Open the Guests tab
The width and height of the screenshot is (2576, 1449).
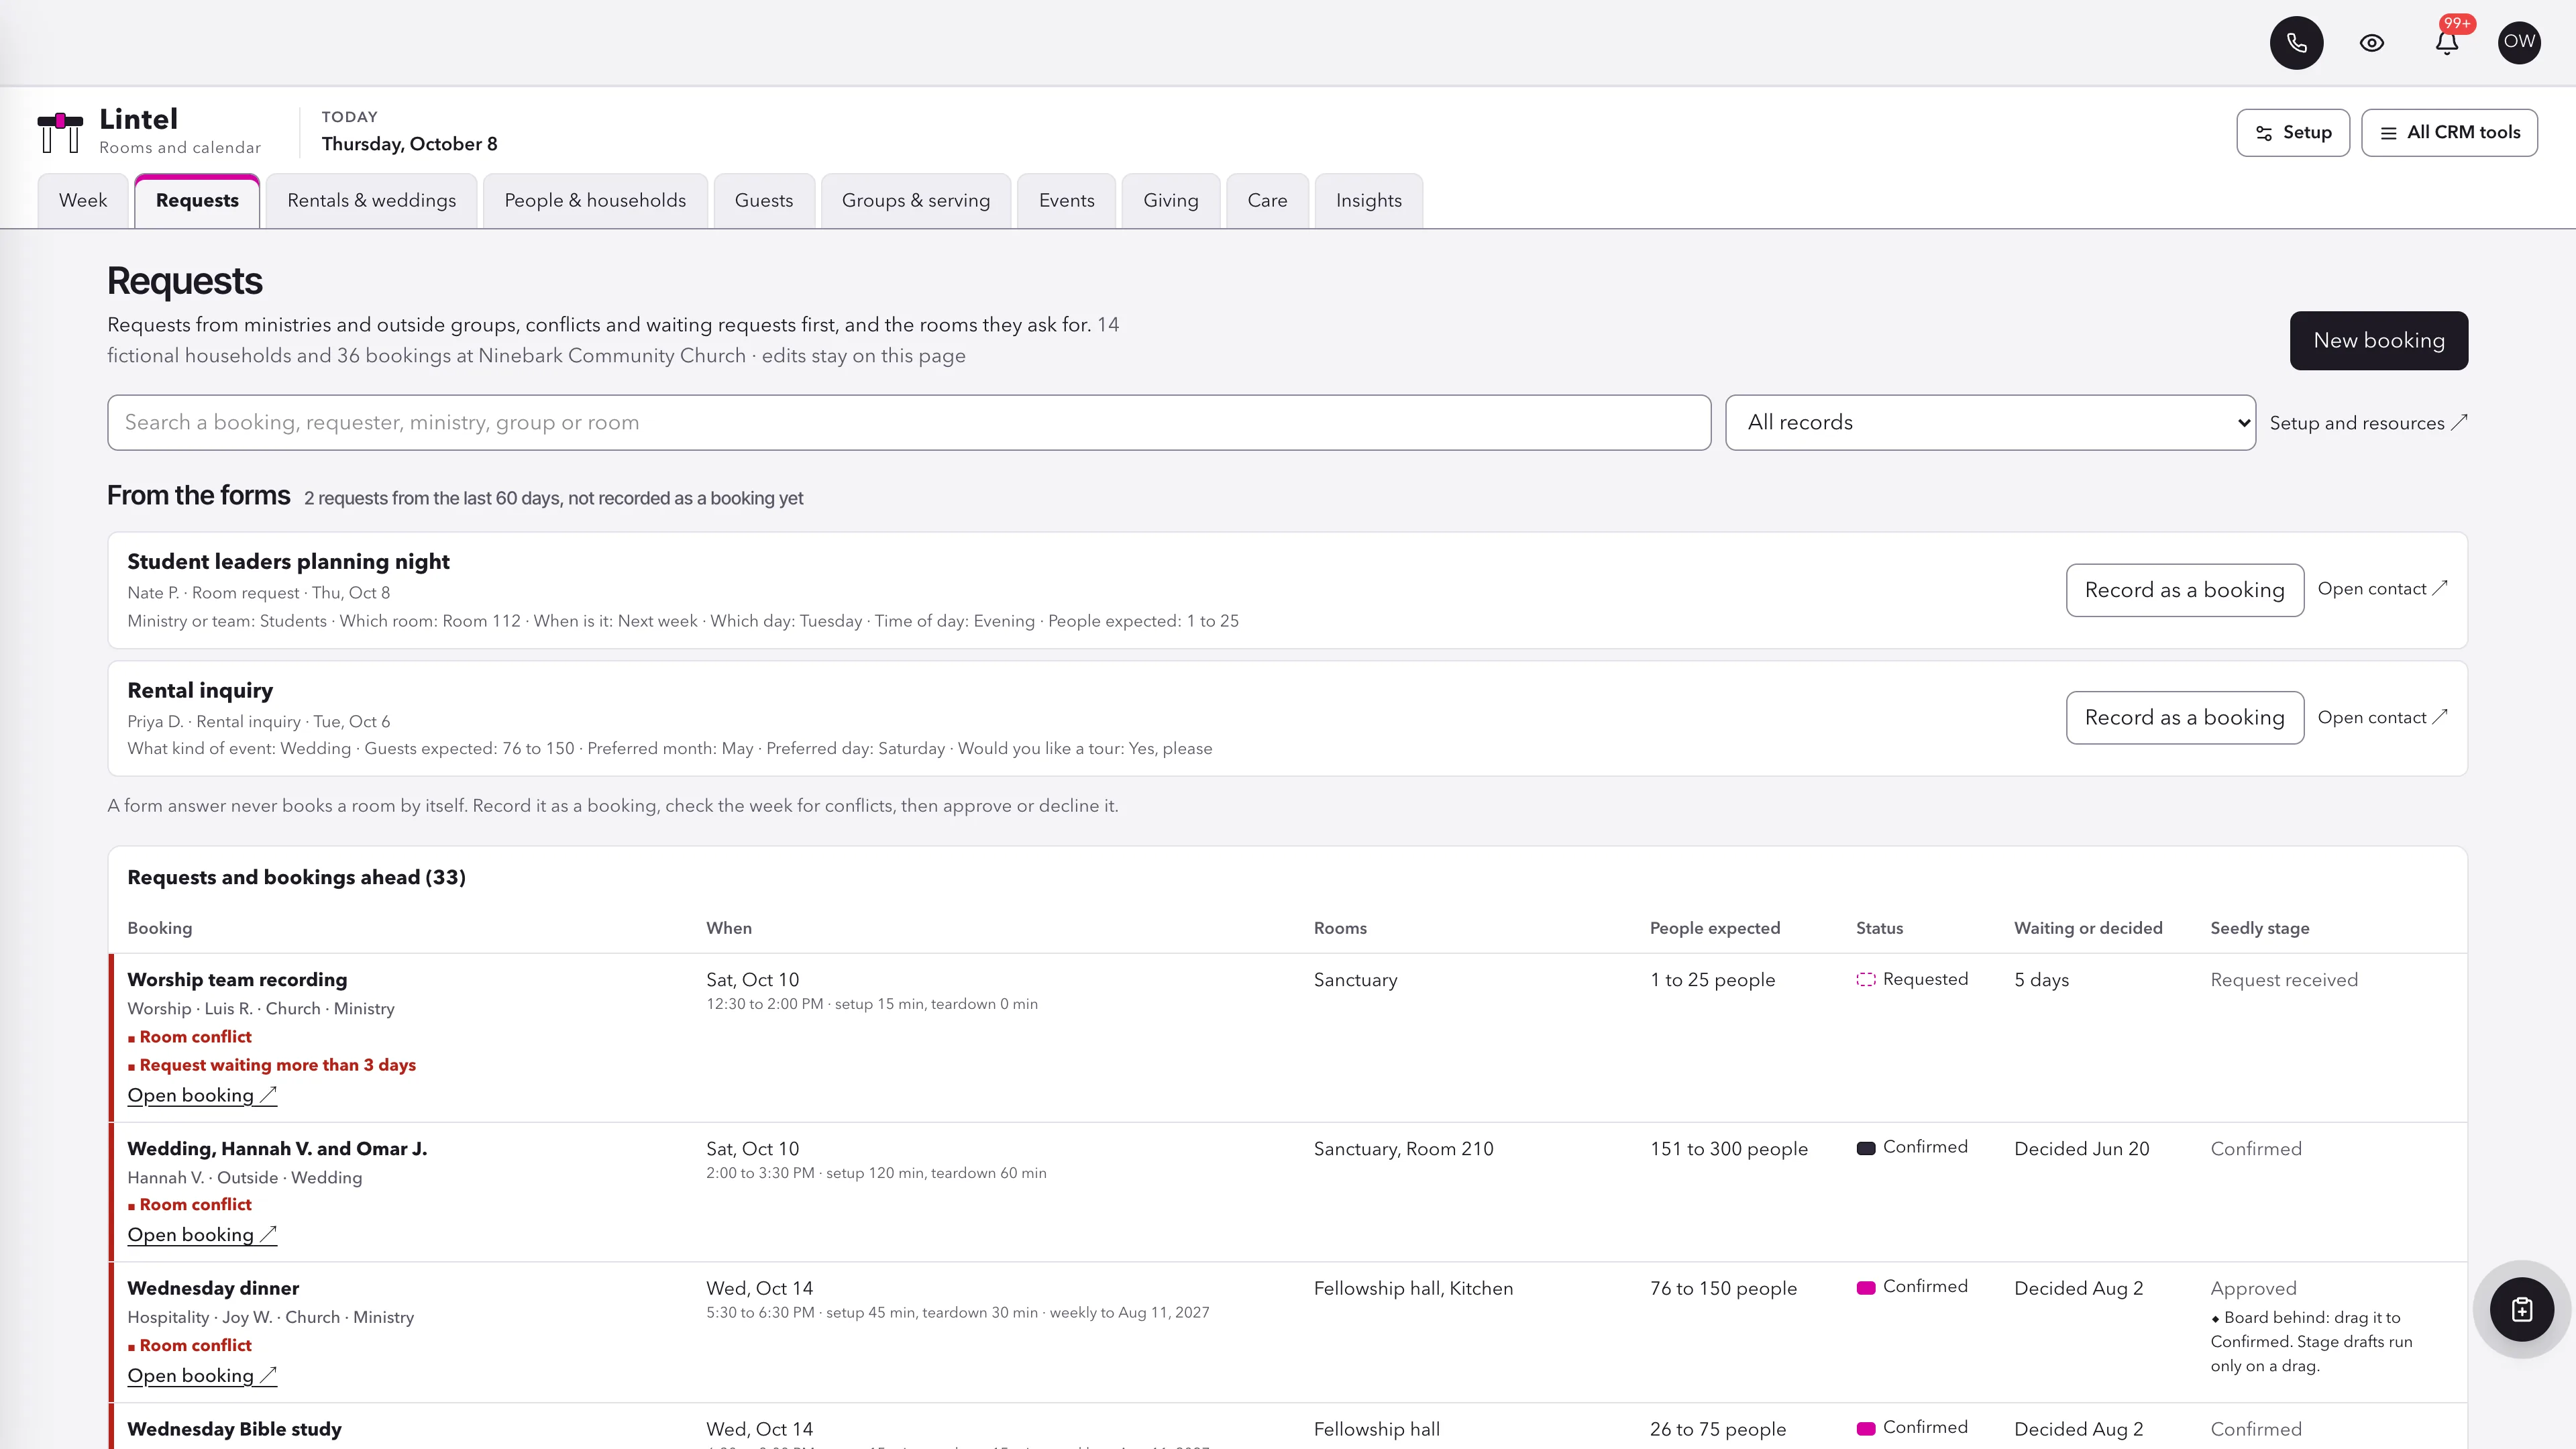tap(764, 201)
